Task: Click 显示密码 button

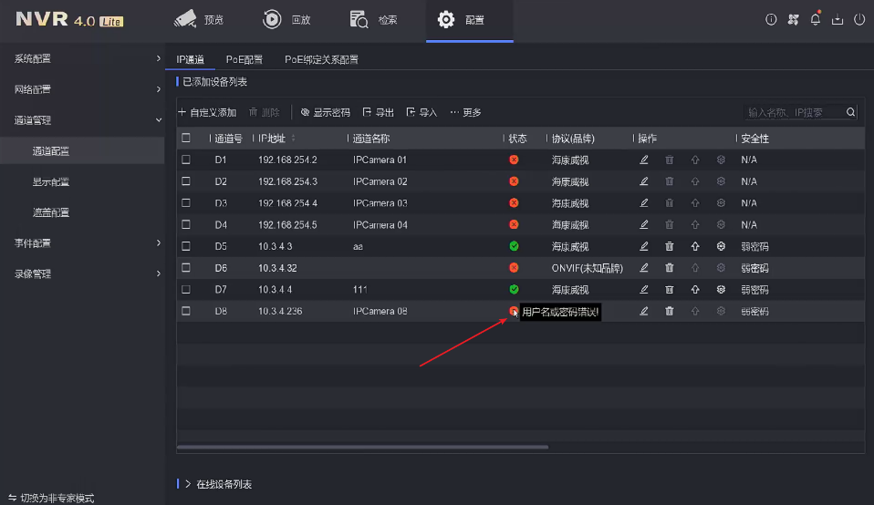Action: point(326,112)
